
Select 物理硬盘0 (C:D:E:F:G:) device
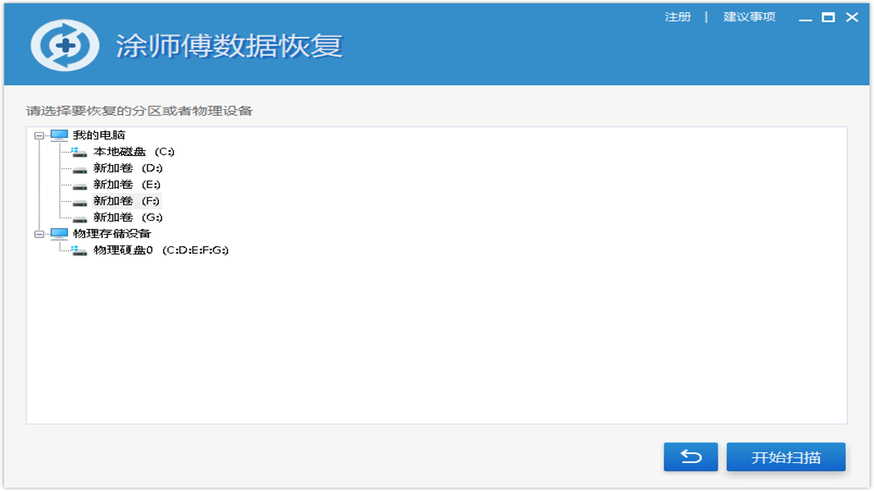[x=160, y=250]
